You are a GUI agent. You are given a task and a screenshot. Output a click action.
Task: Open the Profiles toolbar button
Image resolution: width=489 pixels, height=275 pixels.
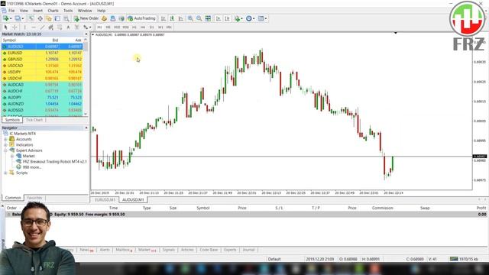point(19,18)
